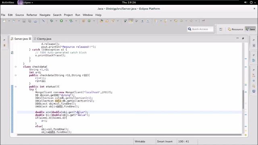The height and width of the screenshot is (145, 258).
Task: Click the New Java Package icon
Action: [83, 21]
